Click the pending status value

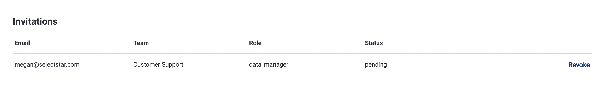click(x=376, y=64)
